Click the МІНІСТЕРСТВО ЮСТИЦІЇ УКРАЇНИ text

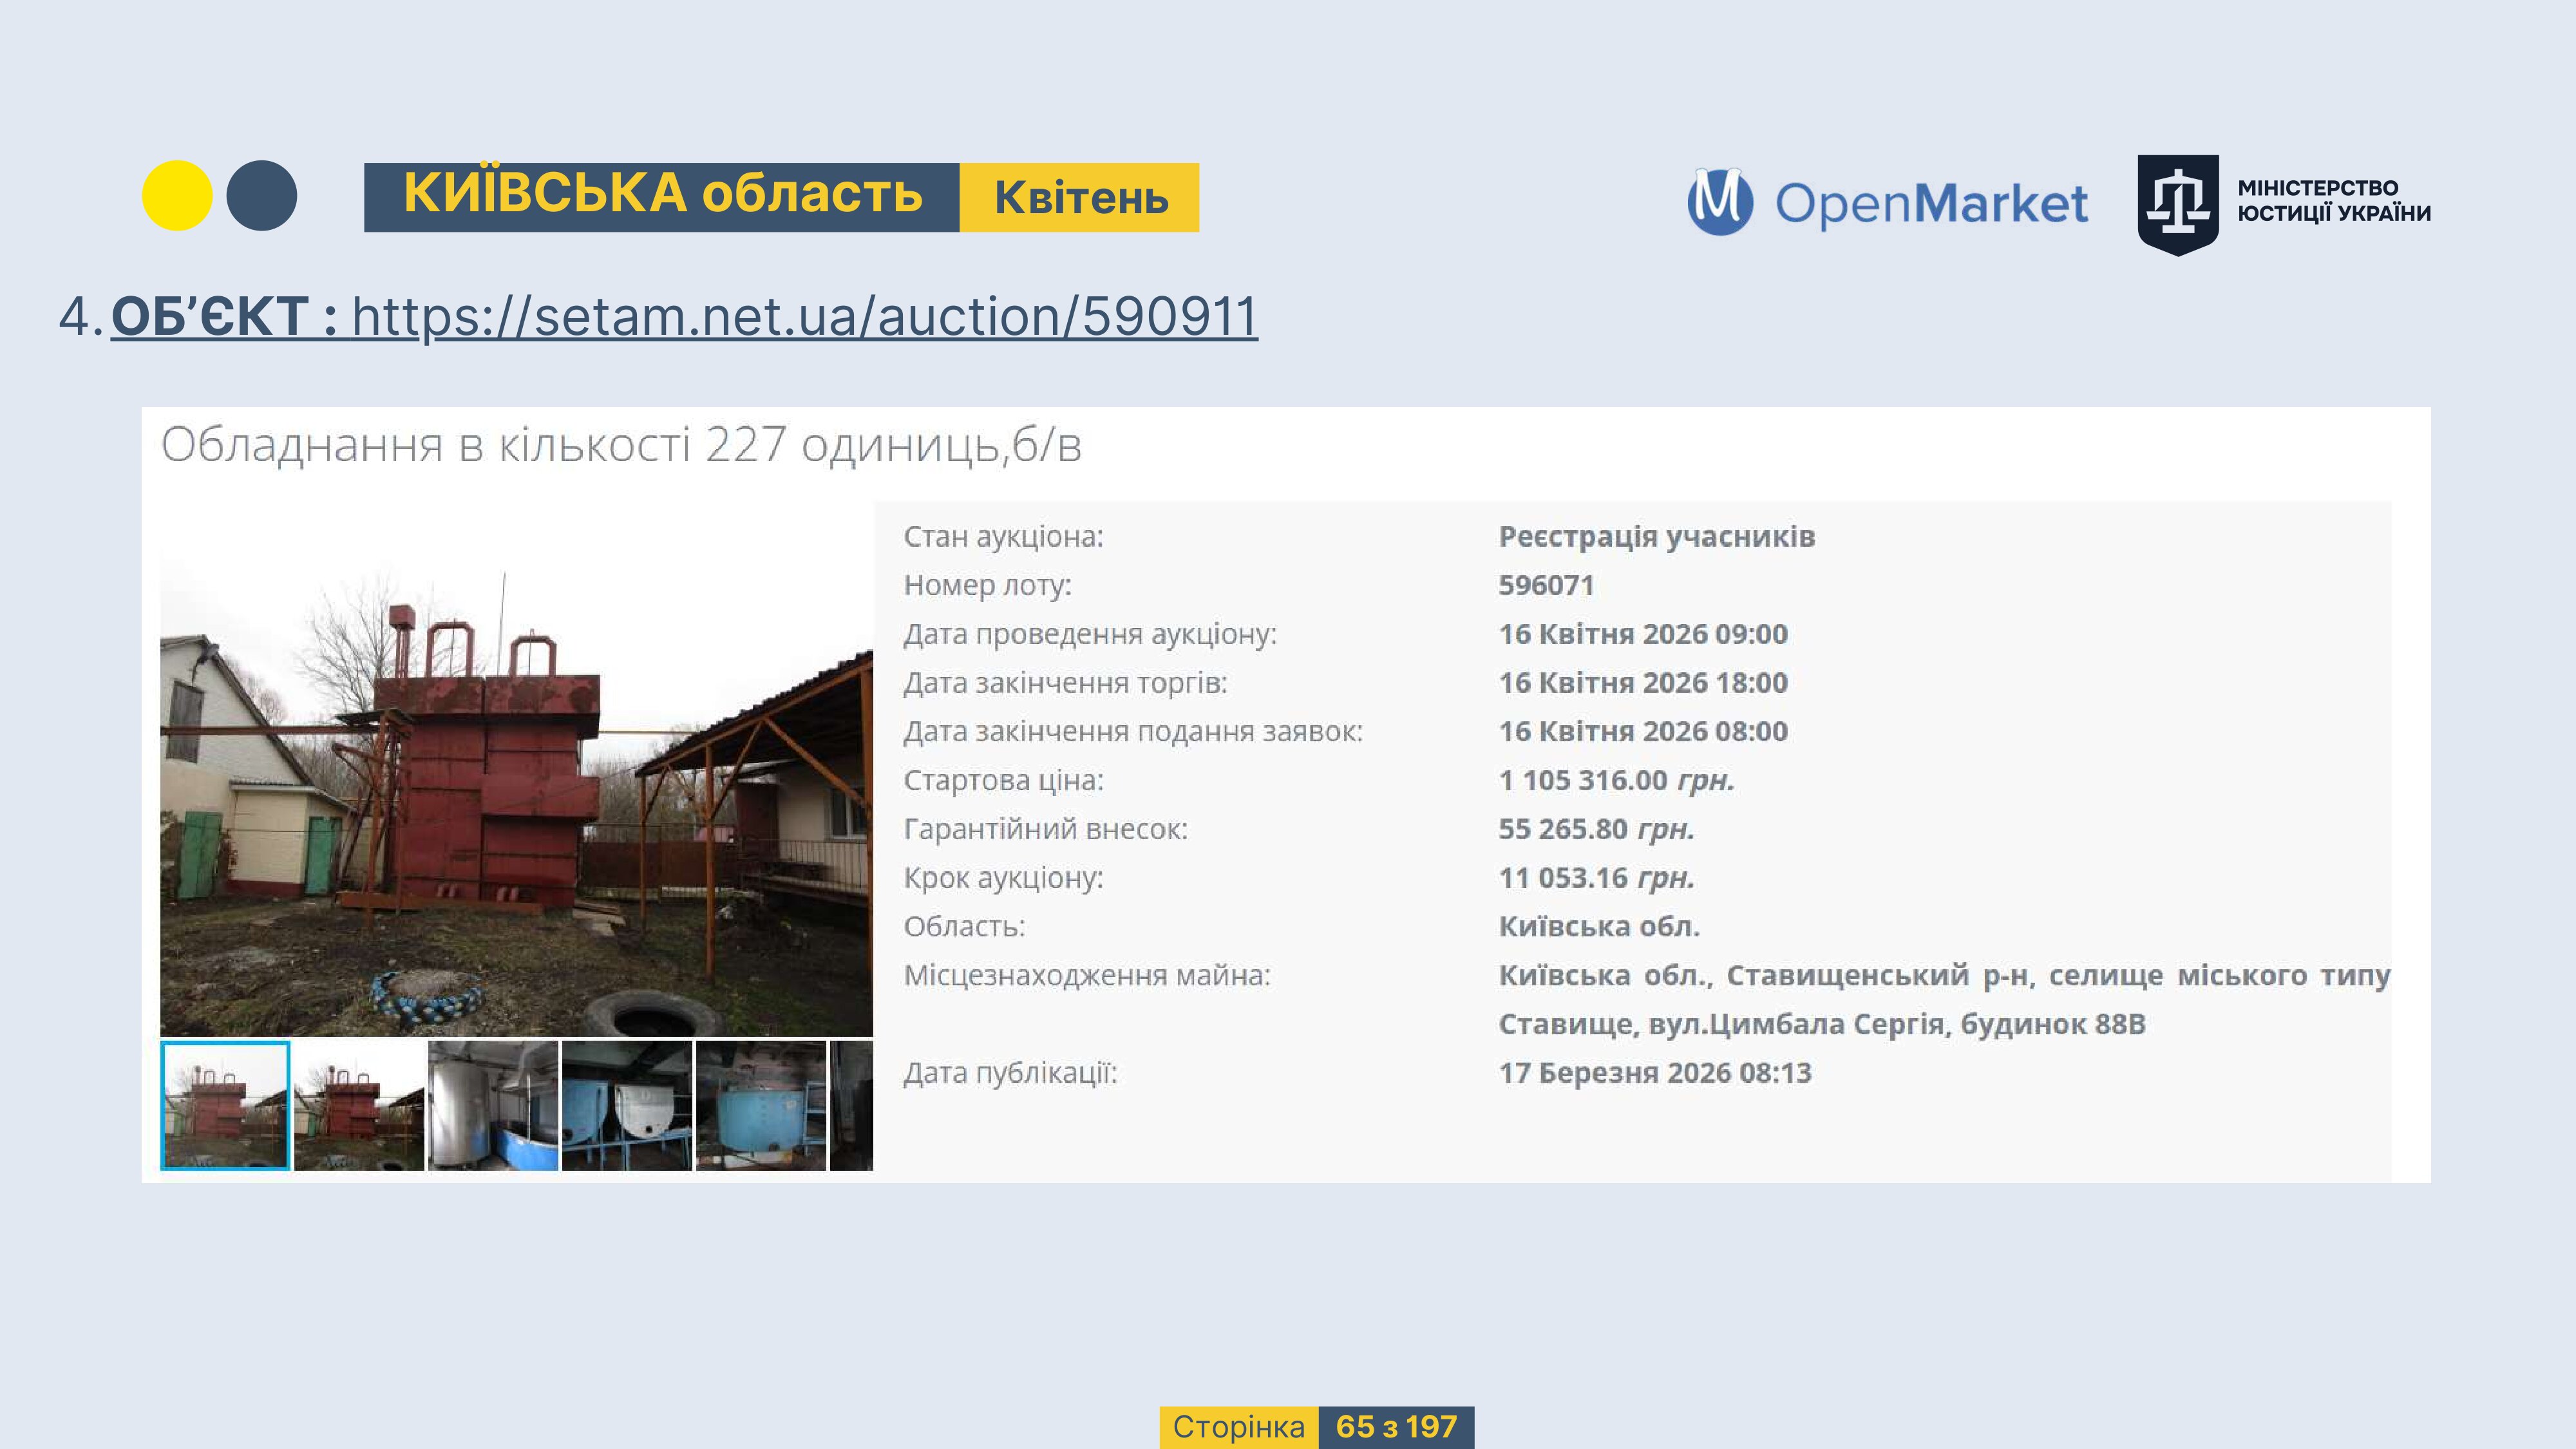click(x=2333, y=201)
